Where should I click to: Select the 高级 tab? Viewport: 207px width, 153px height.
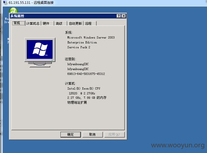pyautogui.click(x=60, y=24)
